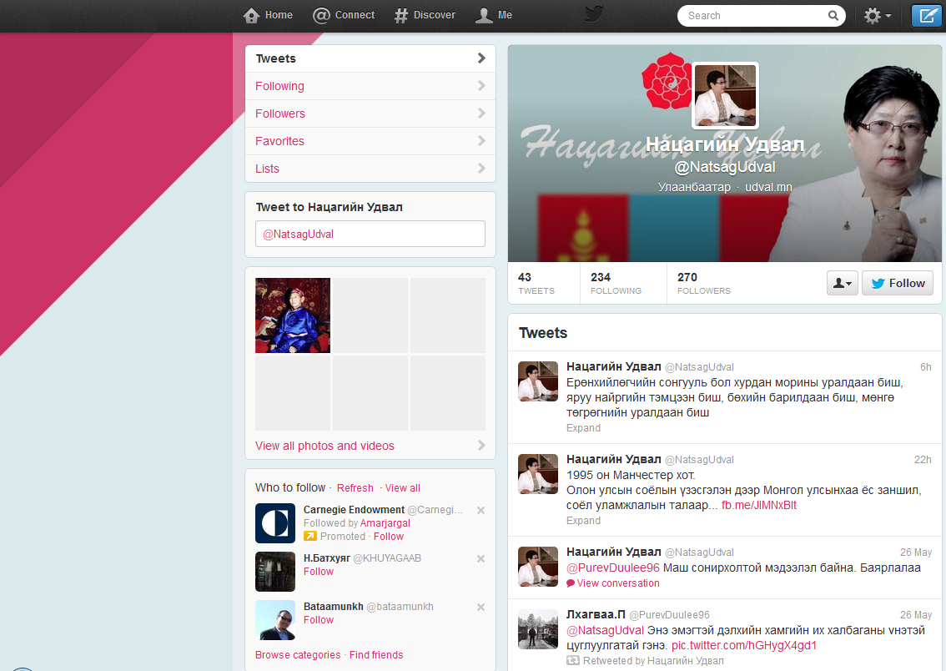This screenshot has width=946, height=671.
Task: Click the Twitter bird logo in top bar
Action: point(593,14)
